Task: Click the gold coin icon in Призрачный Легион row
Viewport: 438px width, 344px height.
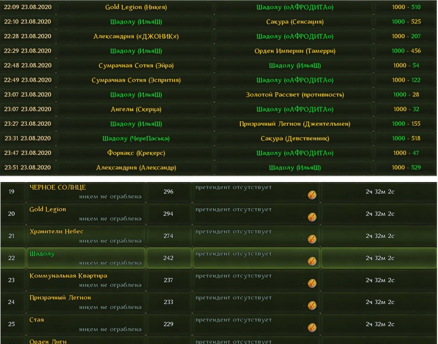Action: (x=312, y=305)
